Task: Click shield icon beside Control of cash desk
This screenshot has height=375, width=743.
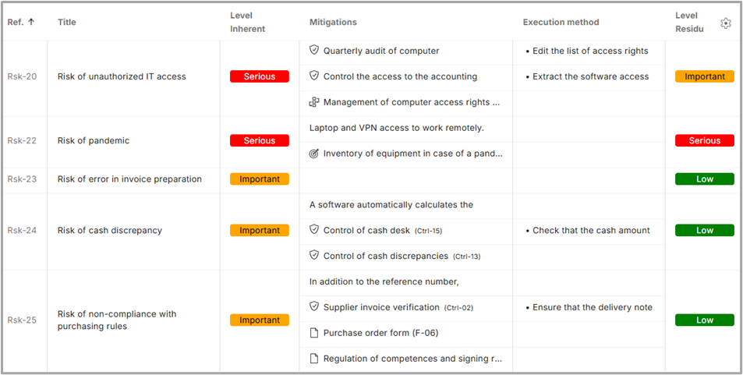Action: point(314,230)
